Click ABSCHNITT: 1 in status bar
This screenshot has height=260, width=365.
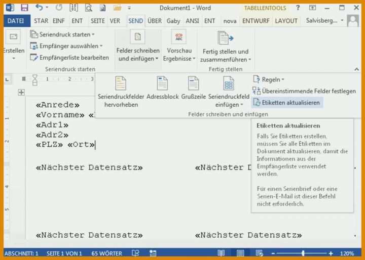(21, 253)
